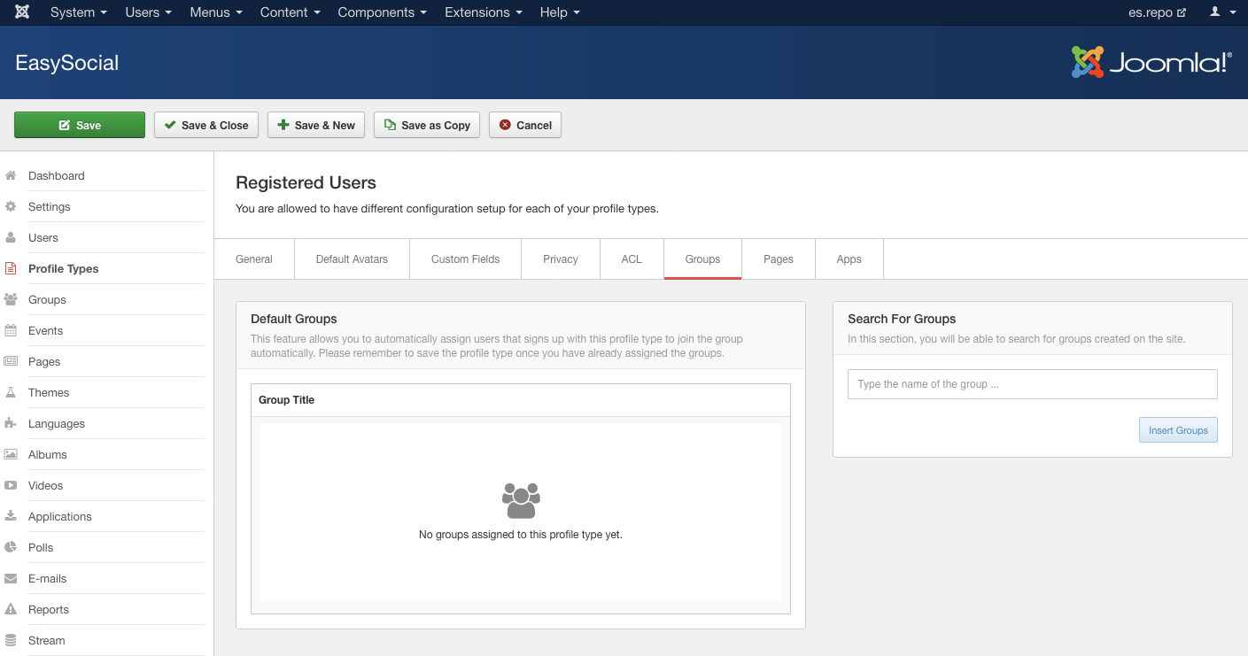Select the ACL tab
1248x656 pixels.
pos(632,259)
